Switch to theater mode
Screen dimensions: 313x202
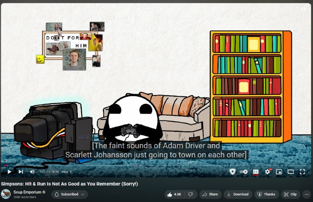(x=291, y=171)
